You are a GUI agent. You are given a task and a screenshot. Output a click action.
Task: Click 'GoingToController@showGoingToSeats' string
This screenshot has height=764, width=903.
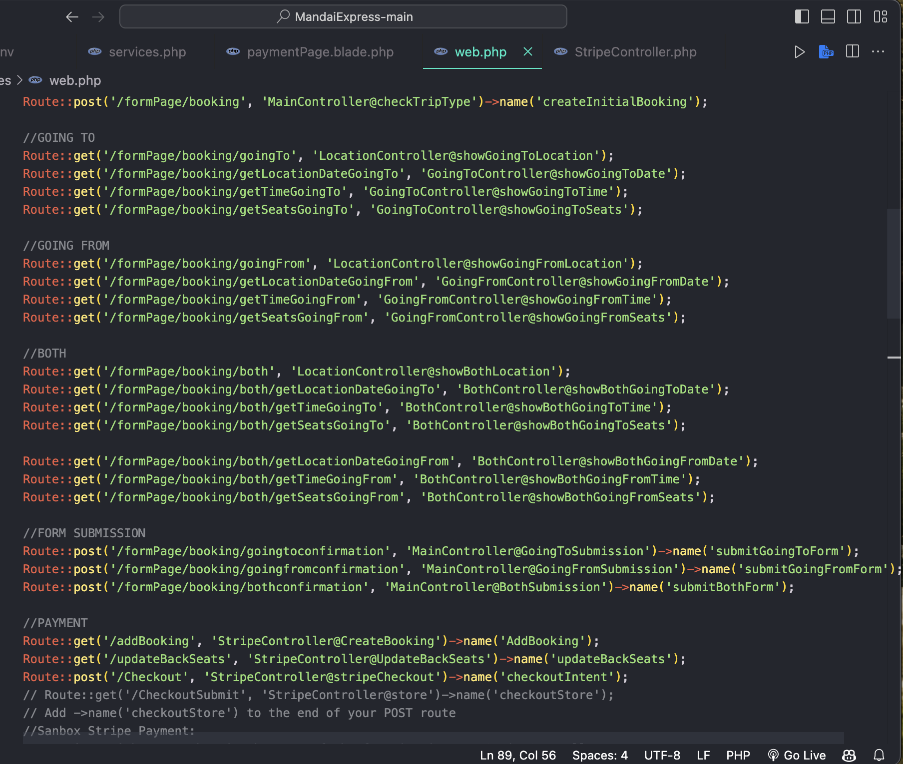click(499, 210)
